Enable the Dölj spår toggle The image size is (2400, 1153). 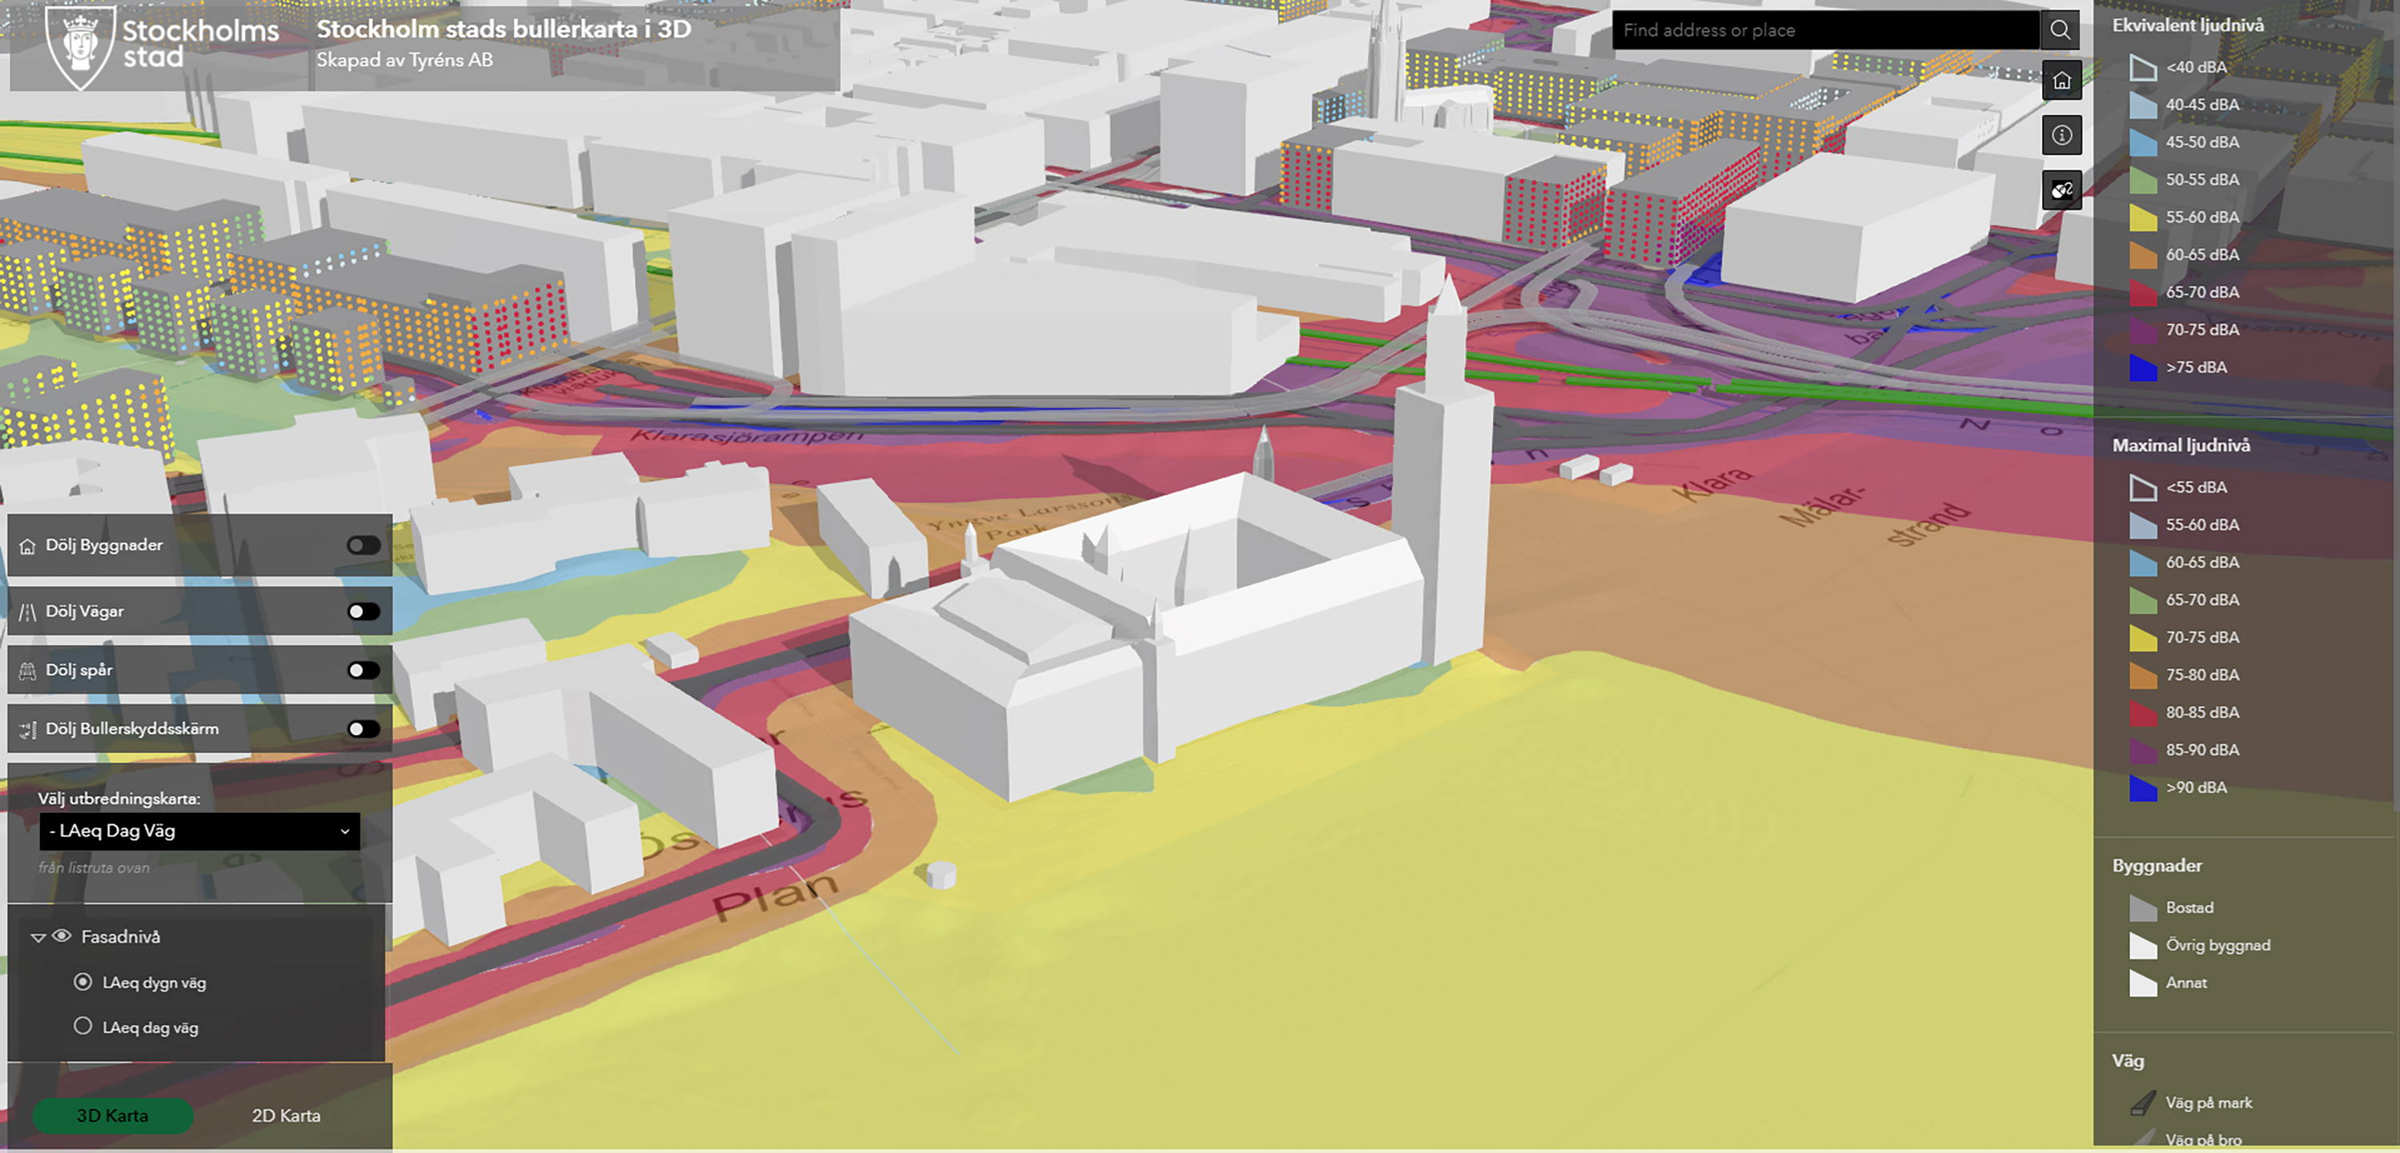click(x=363, y=669)
